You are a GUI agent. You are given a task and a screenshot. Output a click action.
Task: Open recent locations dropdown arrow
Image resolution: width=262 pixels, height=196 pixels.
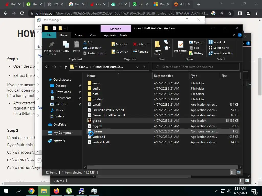[60, 67]
